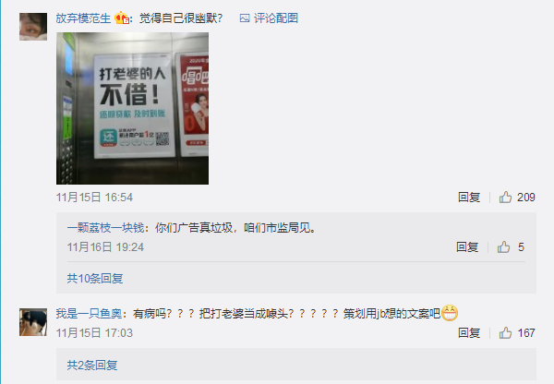
Task: Open 一颗荔枝一块钱 username link
Action: pos(105,228)
